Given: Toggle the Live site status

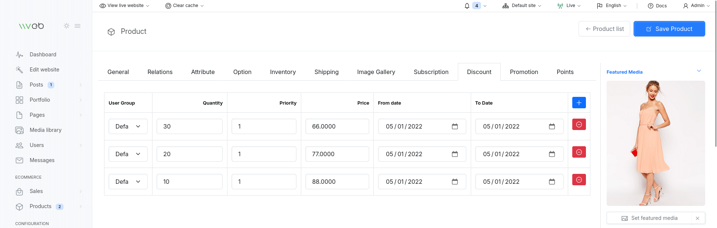Looking at the screenshot, I should pyautogui.click(x=569, y=6).
